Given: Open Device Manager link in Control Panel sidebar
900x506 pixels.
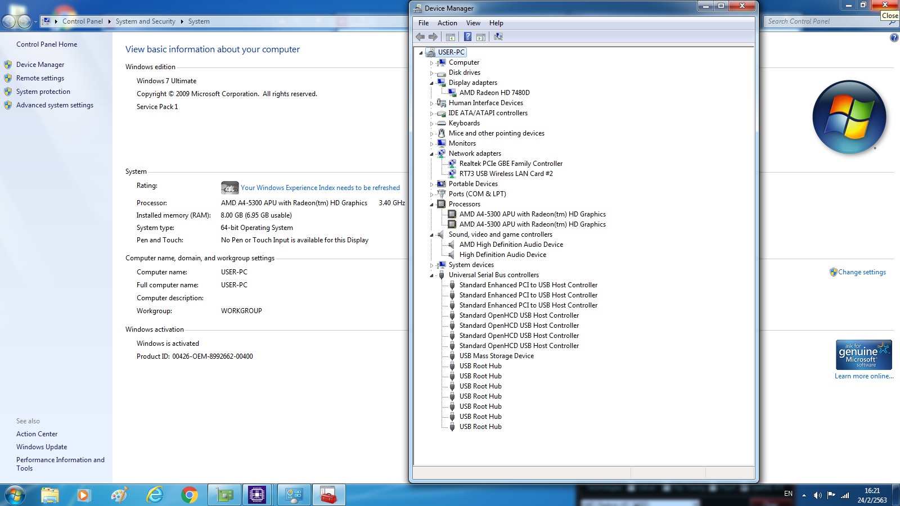Looking at the screenshot, I should point(40,65).
